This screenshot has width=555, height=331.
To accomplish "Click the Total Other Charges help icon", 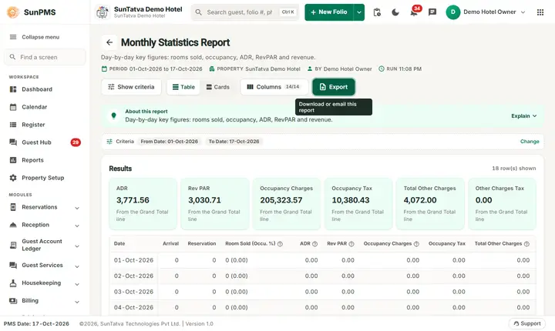I will [526, 244].
